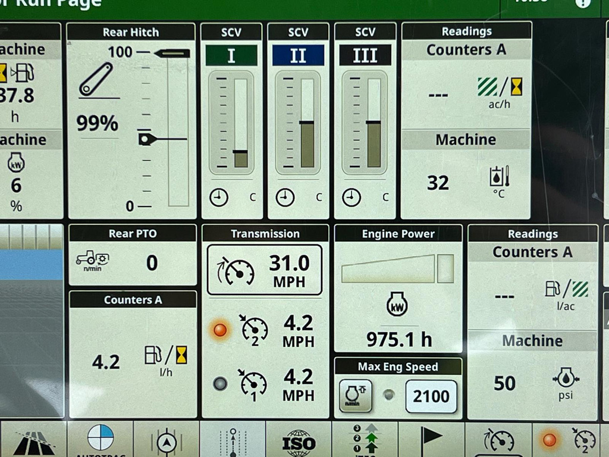Open SCV II timer settings
609x457 pixels.
pyautogui.click(x=285, y=197)
